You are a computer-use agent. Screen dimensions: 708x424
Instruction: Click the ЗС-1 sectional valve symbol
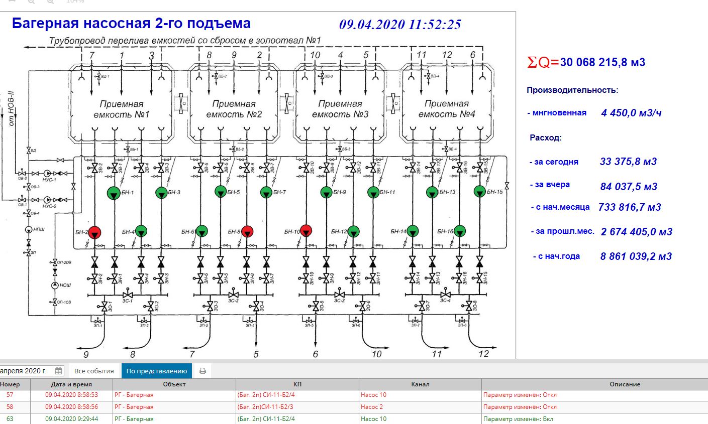tap(128, 295)
